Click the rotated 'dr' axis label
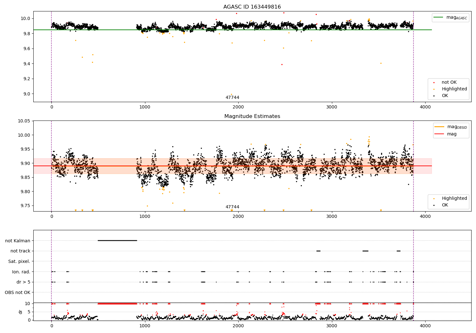476x333 pixels. 21,312
